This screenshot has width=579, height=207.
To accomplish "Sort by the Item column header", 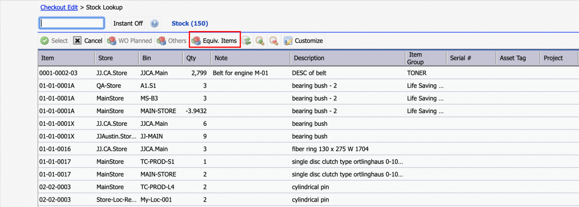I will click(66, 58).
